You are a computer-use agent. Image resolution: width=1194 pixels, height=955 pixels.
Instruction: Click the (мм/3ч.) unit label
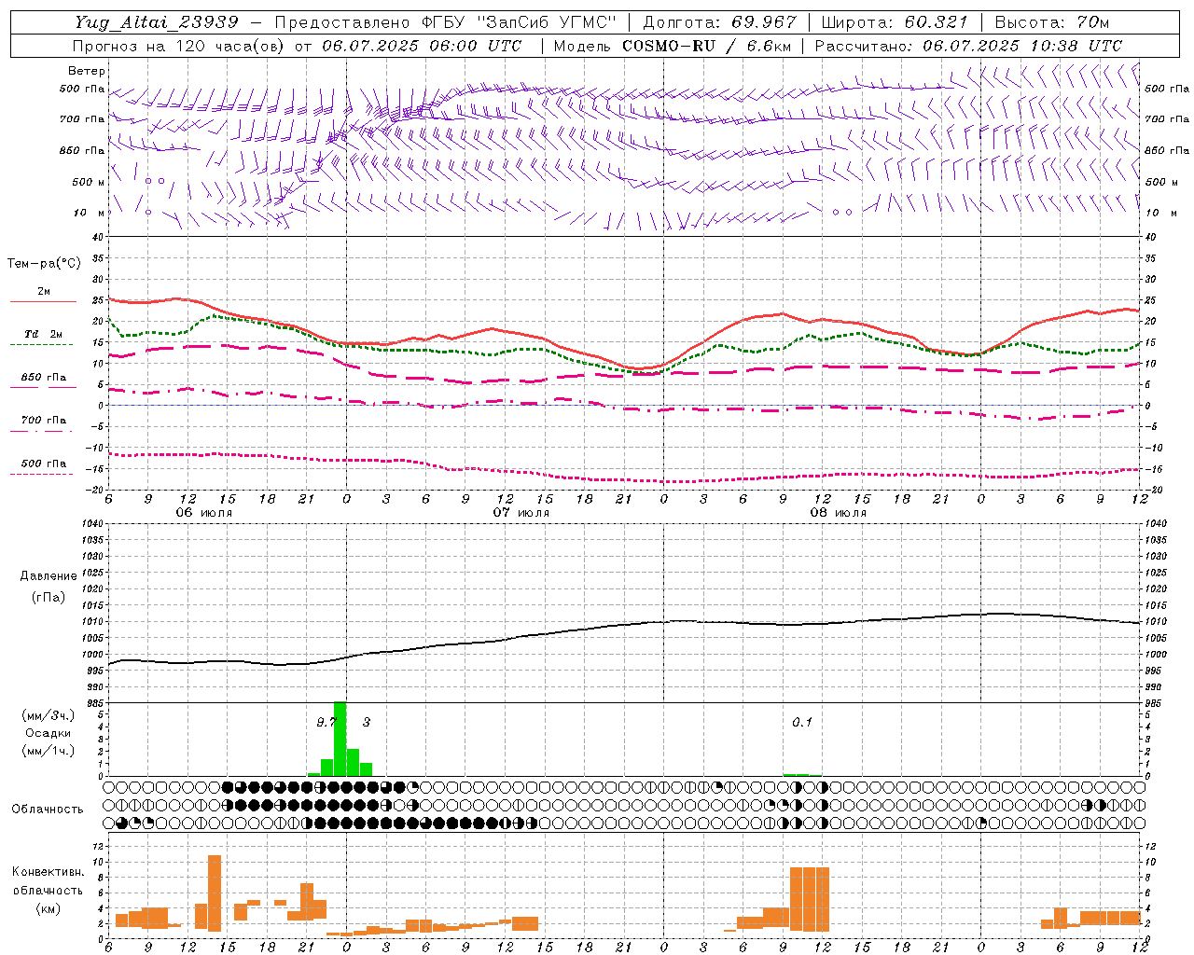coord(48,715)
